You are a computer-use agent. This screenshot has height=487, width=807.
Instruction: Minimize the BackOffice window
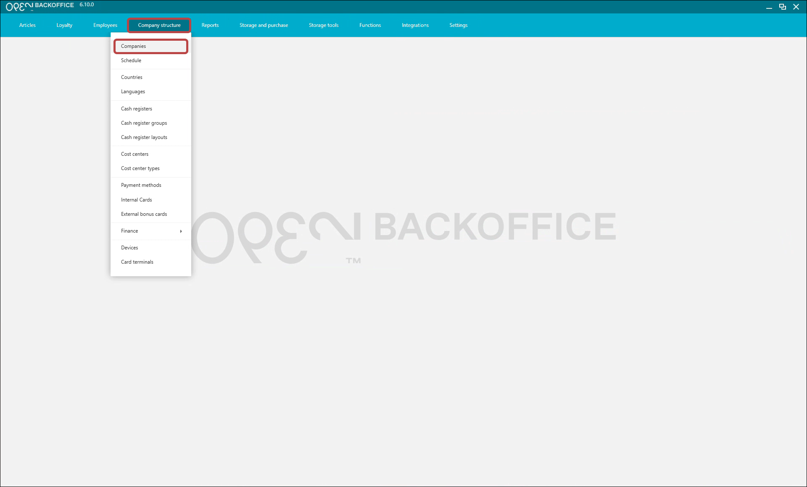click(769, 7)
